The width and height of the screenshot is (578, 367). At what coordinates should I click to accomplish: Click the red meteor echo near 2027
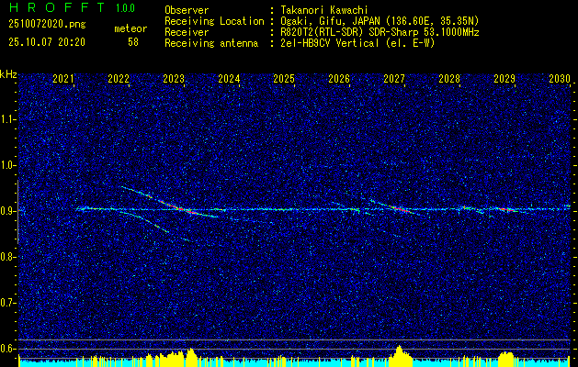pyautogui.click(x=401, y=209)
